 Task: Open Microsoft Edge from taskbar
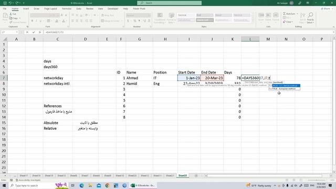[x=82, y=185]
